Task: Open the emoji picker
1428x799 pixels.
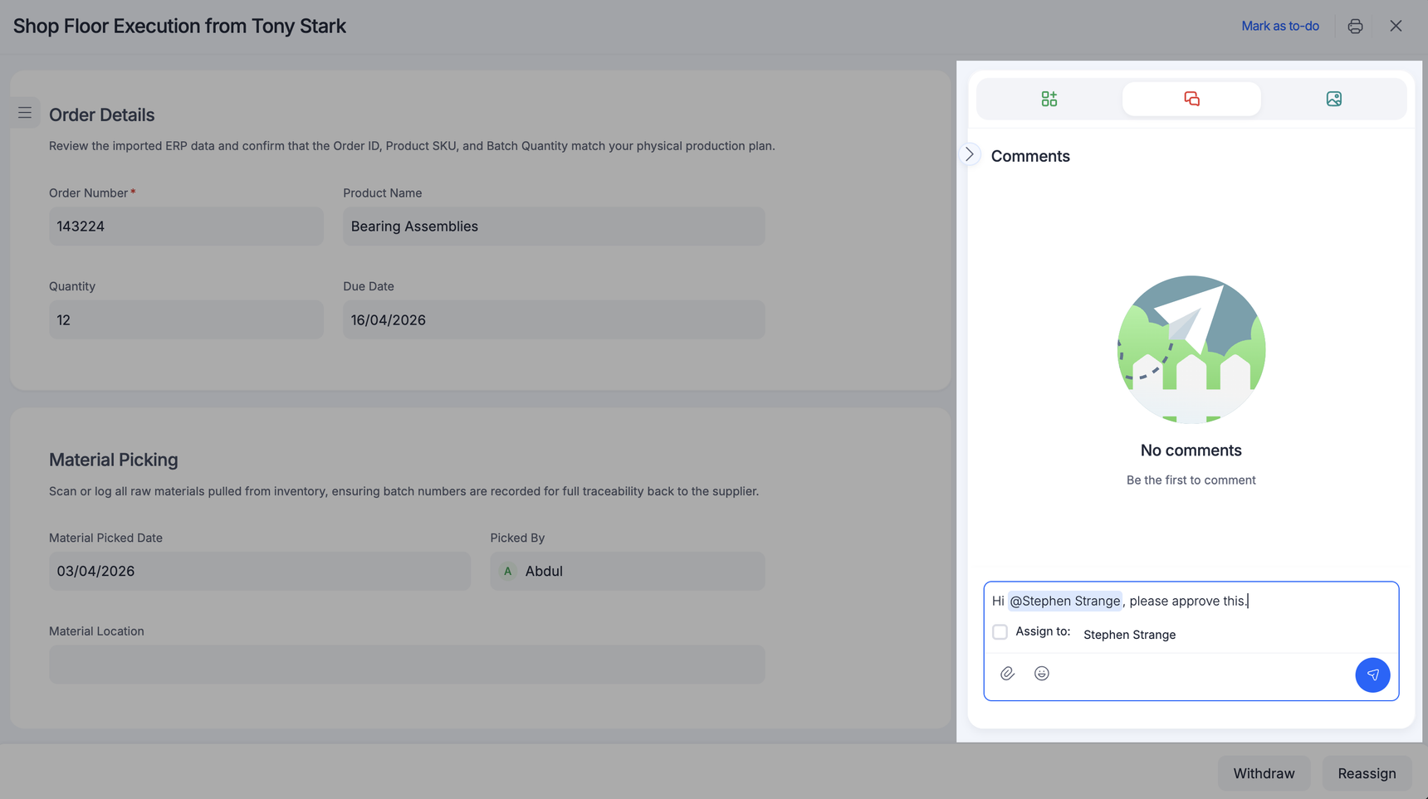Action: tap(1041, 674)
